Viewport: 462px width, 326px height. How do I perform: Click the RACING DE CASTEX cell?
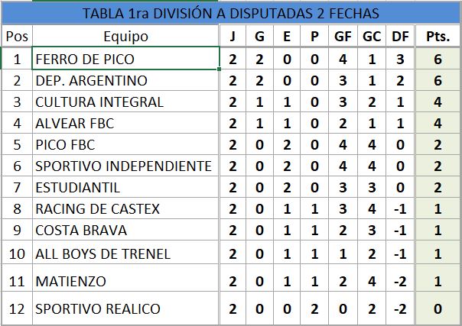(125, 208)
